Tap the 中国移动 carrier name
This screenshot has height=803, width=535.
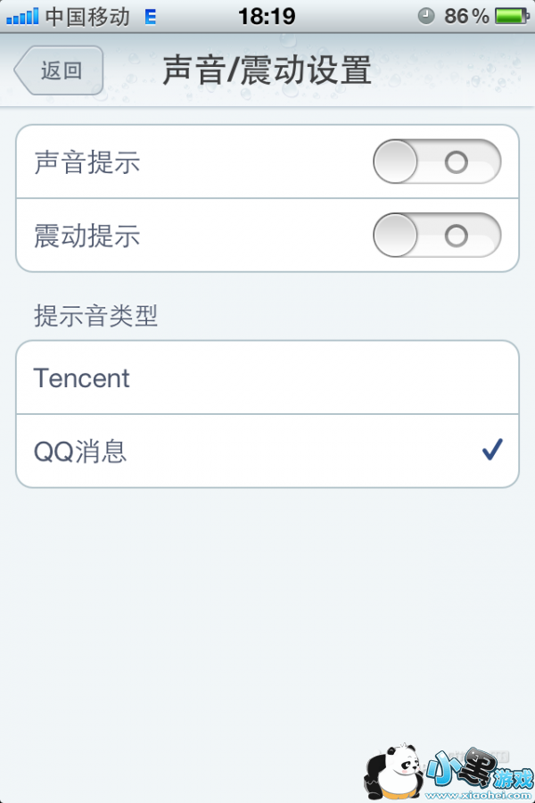pos(87,16)
